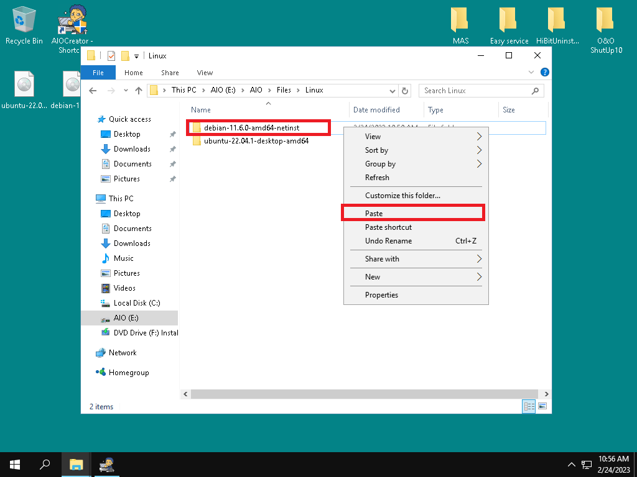Screen dimensions: 637x477
Task: Switch to large icons view button
Action: coord(542,406)
